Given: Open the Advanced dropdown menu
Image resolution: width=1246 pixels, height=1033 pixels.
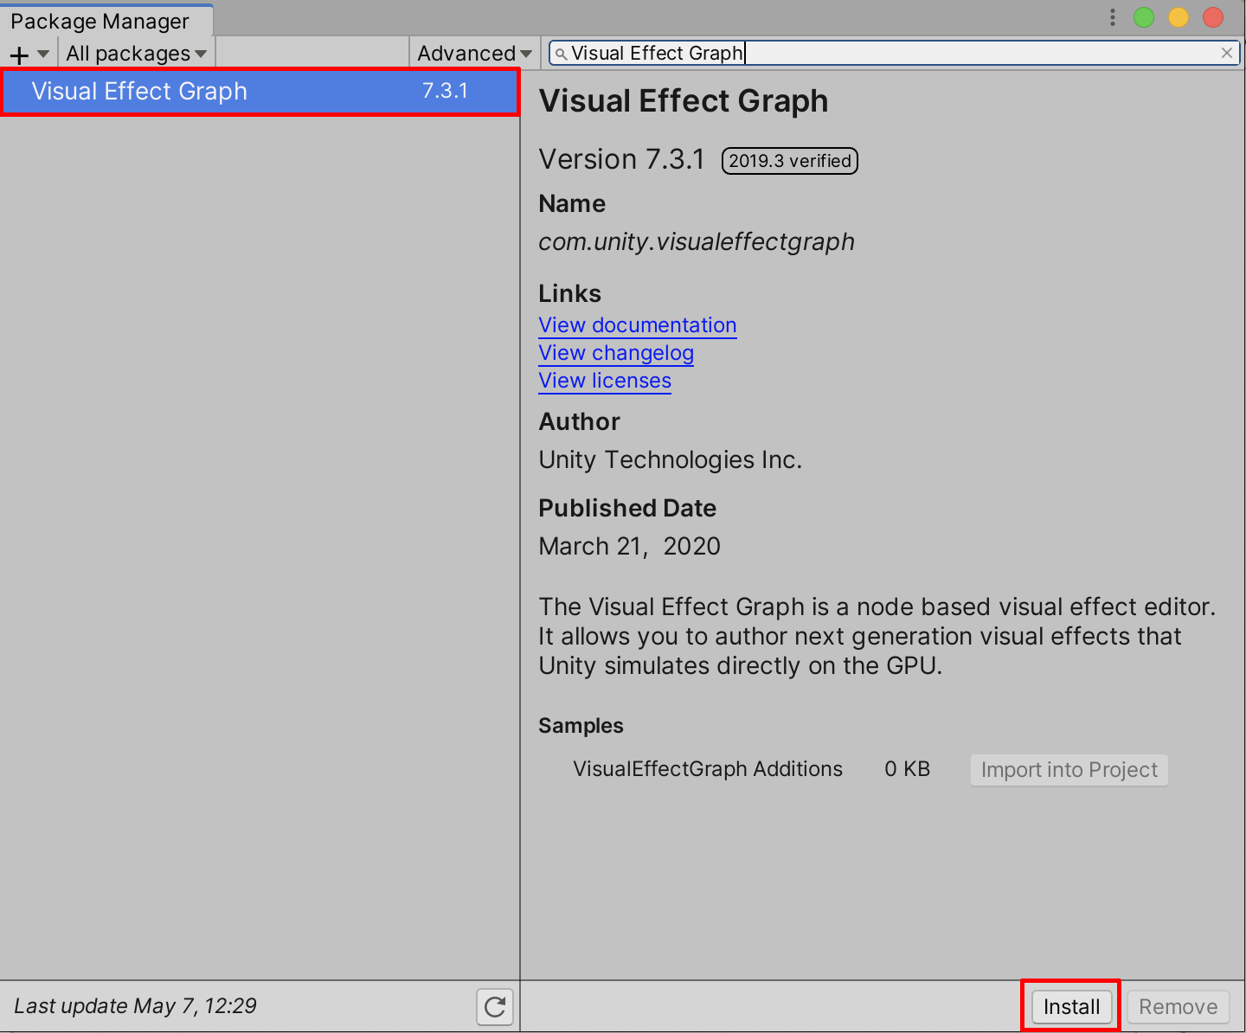Looking at the screenshot, I should coord(474,54).
